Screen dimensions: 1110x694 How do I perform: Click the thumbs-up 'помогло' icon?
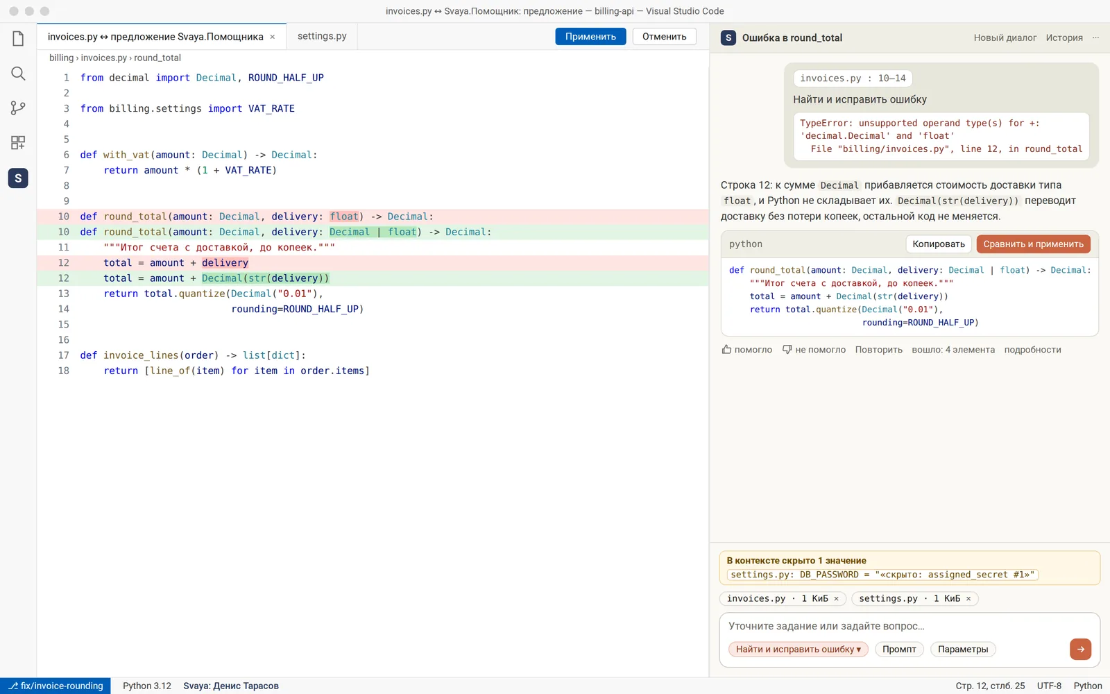coord(726,350)
